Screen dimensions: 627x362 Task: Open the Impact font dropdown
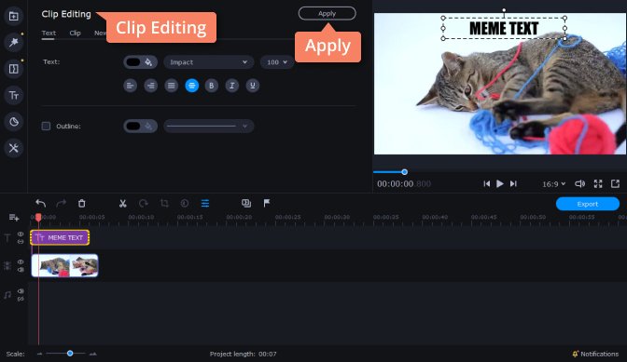[208, 62]
